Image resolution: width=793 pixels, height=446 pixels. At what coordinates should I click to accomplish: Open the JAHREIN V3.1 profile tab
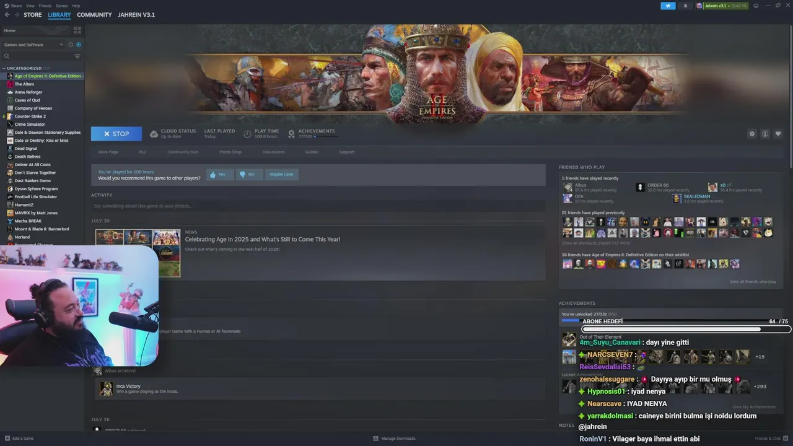(136, 15)
